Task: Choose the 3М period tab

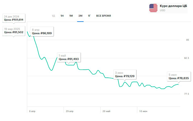Action: tap(80, 16)
